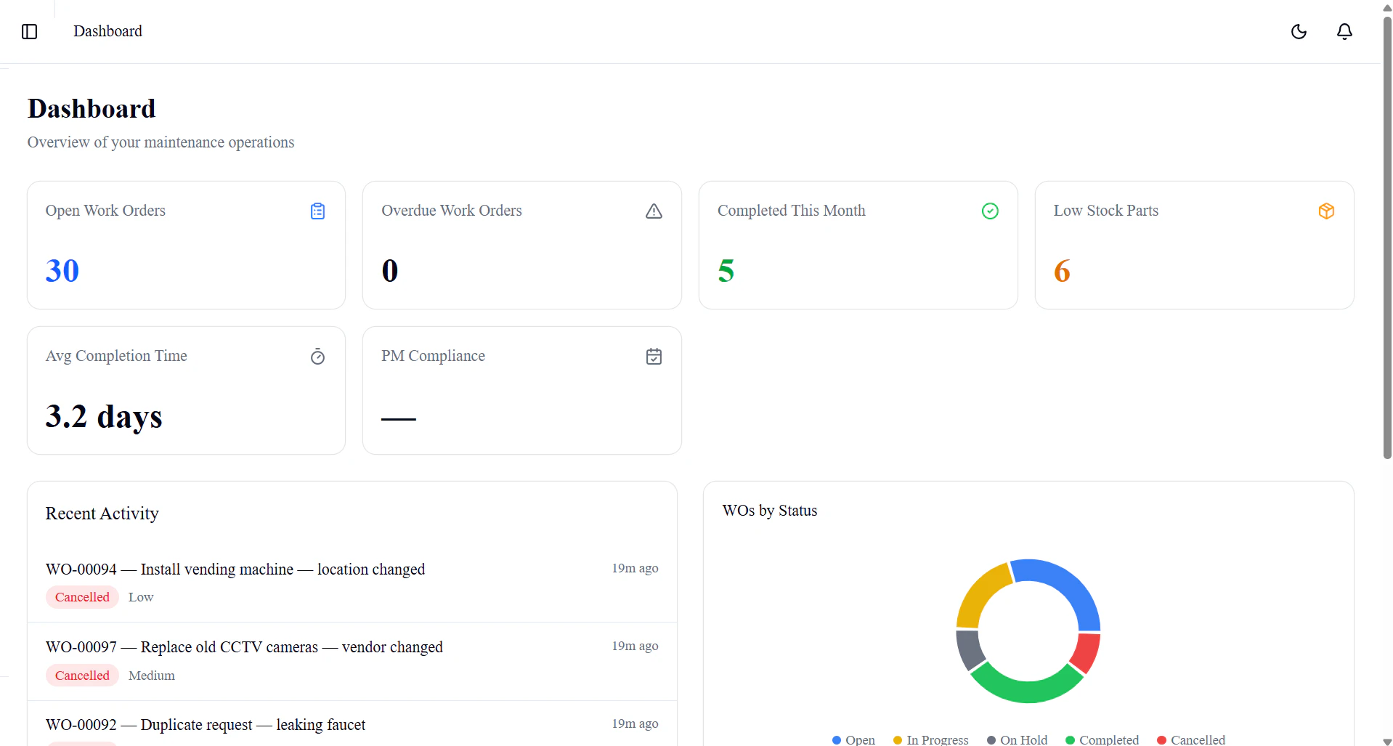The image size is (1393, 746).
Task: Toggle Open series in chart legend
Action: pos(853,739)
